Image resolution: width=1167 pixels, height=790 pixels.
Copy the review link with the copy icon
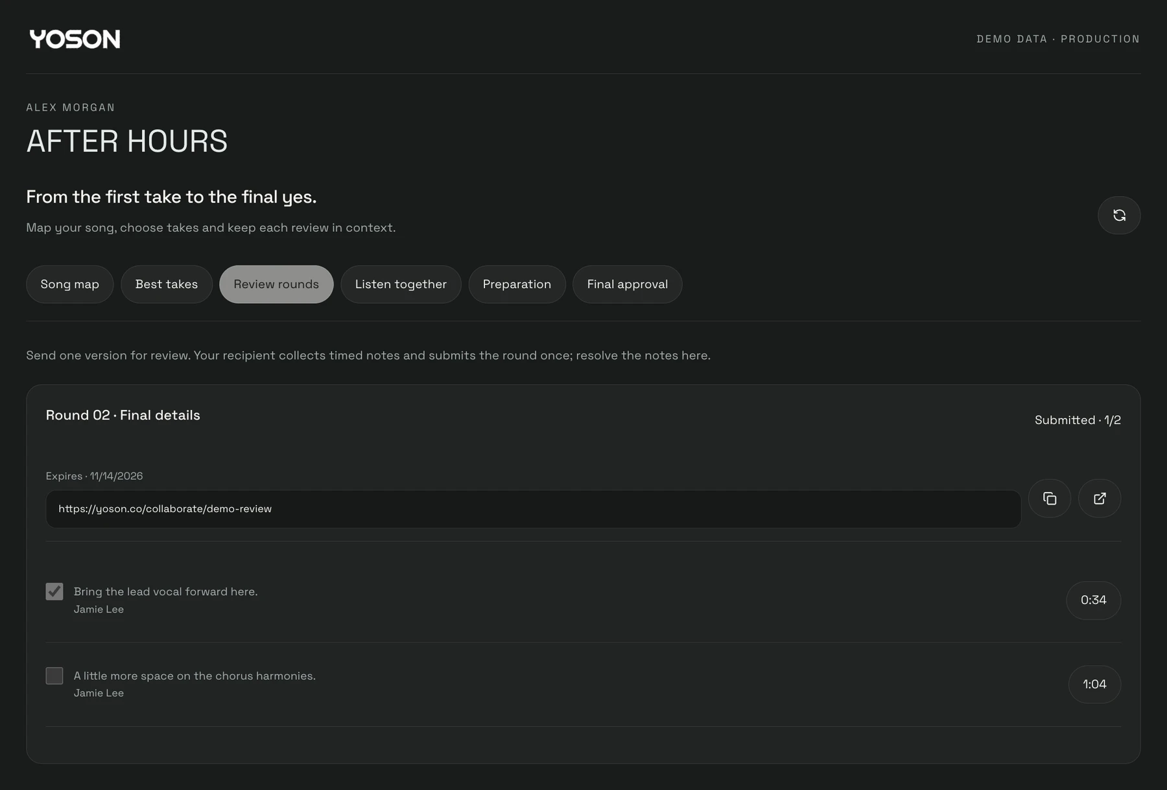click(1050, 498)
